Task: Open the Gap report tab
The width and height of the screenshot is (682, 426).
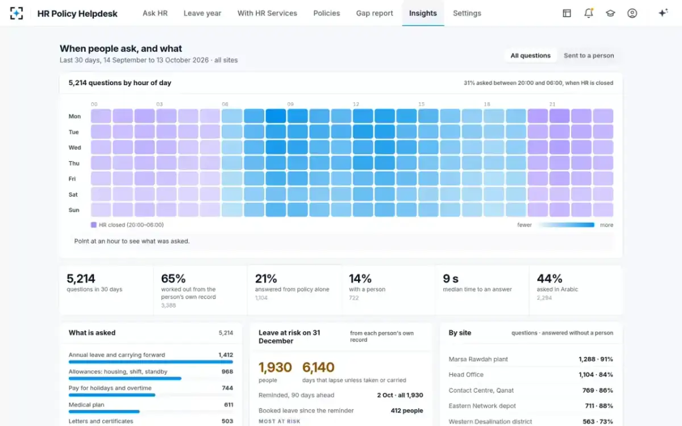Action: 375,13
